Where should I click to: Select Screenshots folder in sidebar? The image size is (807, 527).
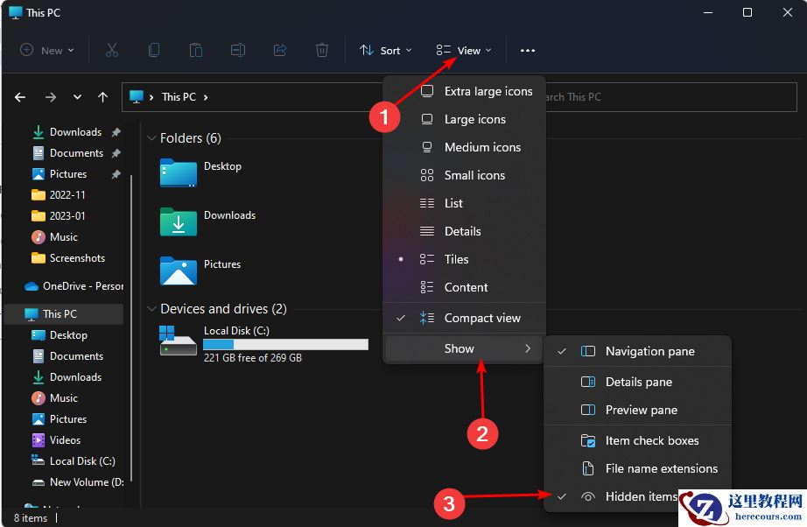click(76, 258)
